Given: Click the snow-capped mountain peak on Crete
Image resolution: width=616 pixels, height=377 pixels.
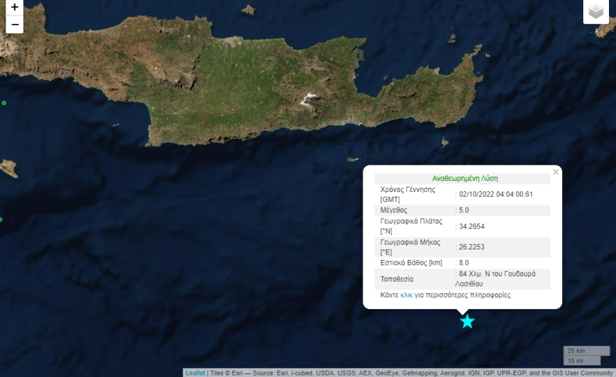Looking at the screenshot, I should (x=308, y=100).
